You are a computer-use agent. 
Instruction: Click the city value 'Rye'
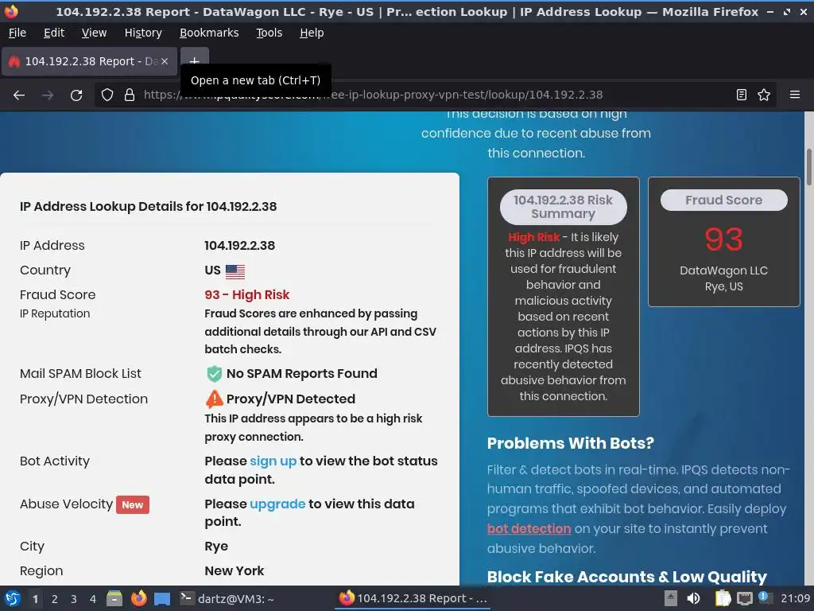[216, 547]
